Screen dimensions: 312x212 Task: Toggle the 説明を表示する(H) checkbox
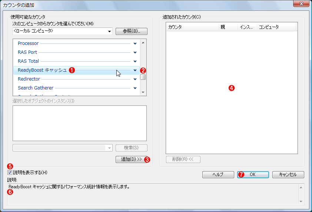point(10,173)
